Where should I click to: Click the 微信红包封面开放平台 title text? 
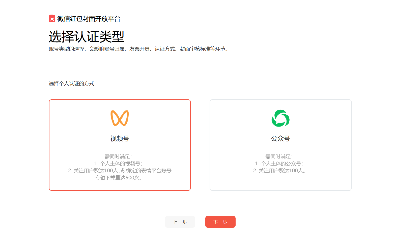tap(89, 19)
